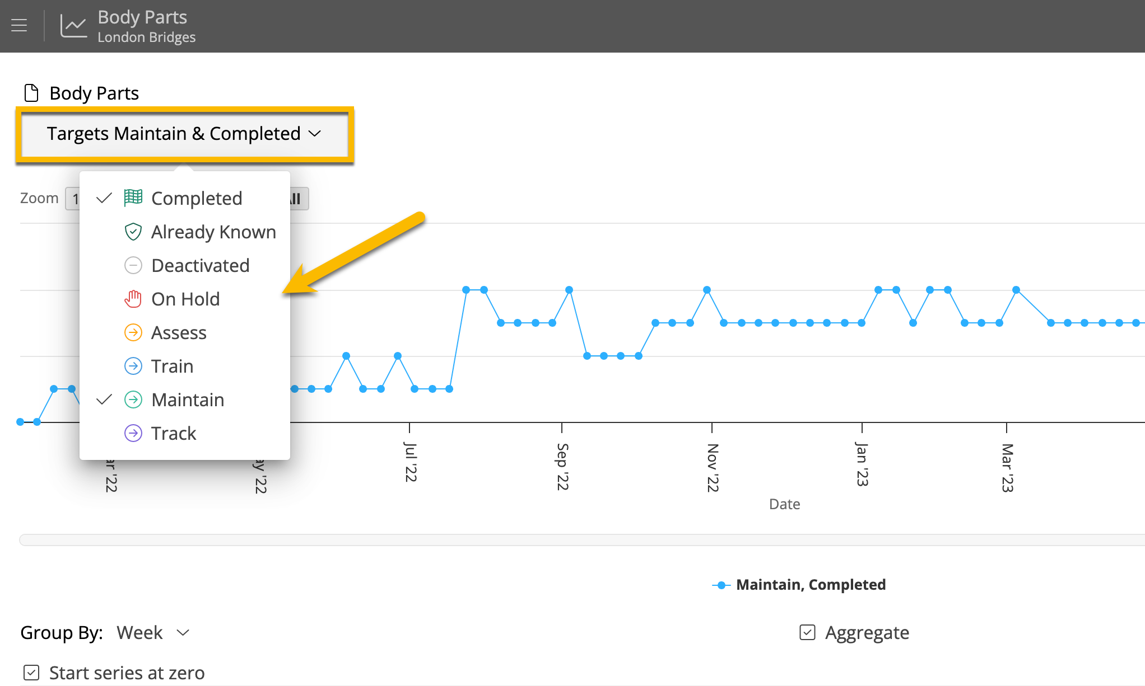Click the document icon next to Body Parts
Screen dimensions: 1145x686
tap(31, 93)
